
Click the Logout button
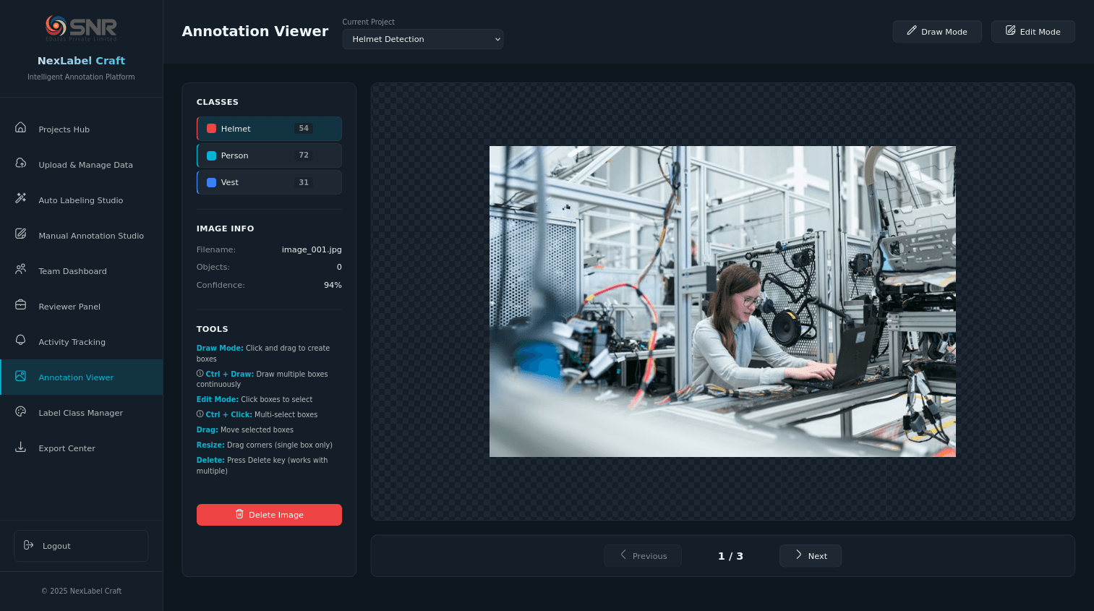[81, 546]
